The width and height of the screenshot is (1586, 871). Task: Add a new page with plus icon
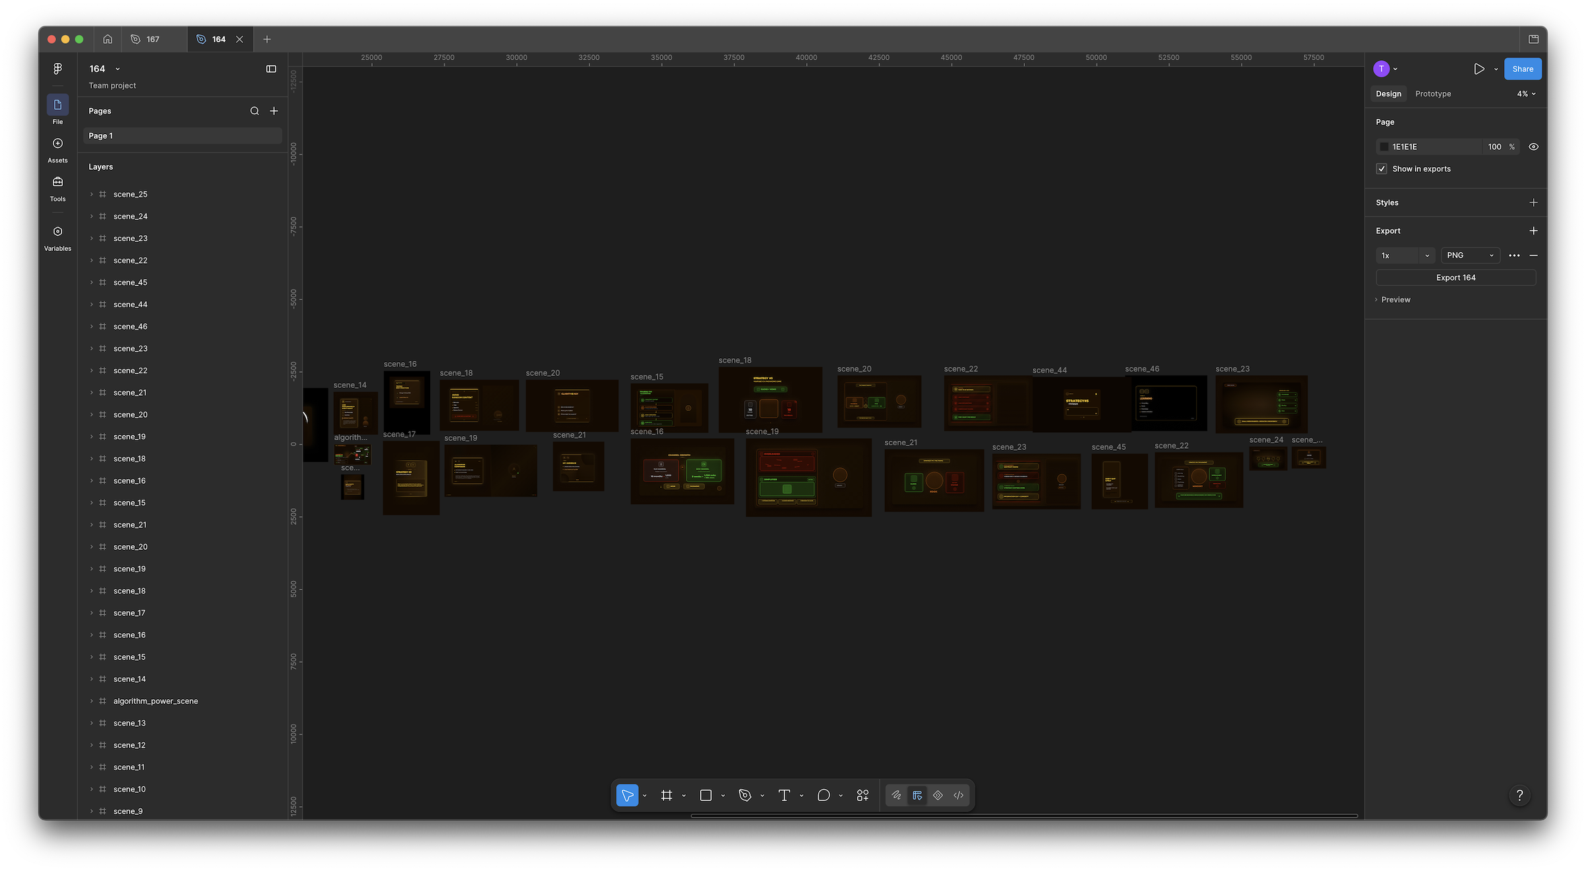tap(274, 111)
